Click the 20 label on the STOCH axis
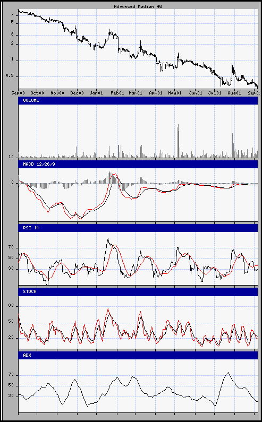Screen dimensions: 262x422 tap(11, 338)
